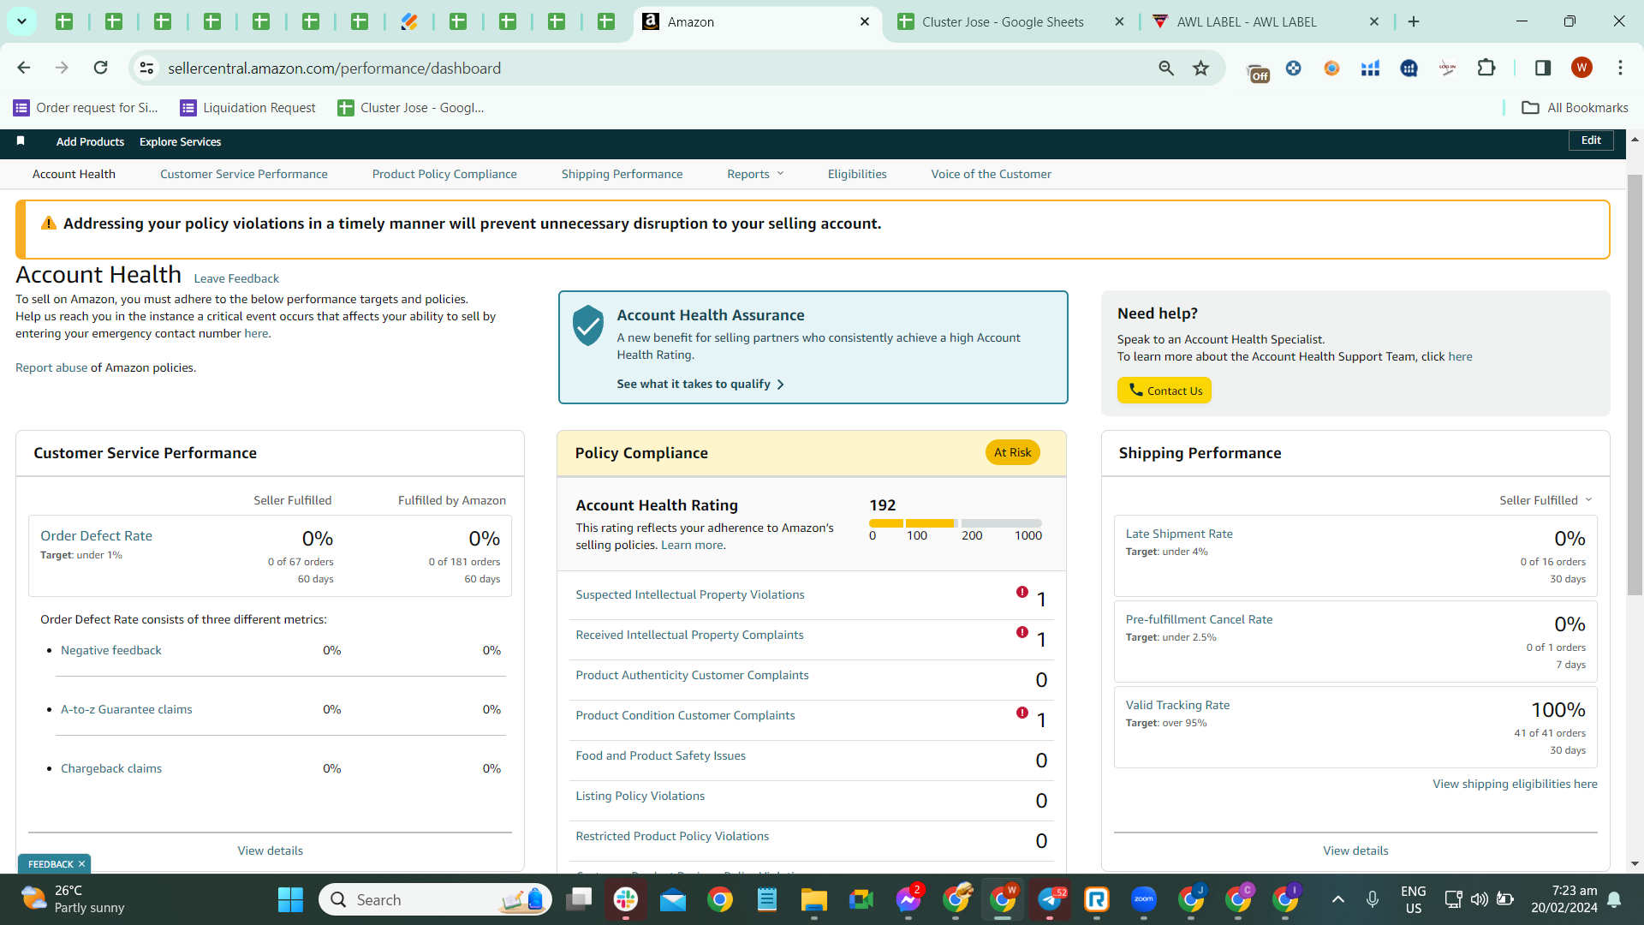Click See what it takes to qualify

(x=700, y=384)
